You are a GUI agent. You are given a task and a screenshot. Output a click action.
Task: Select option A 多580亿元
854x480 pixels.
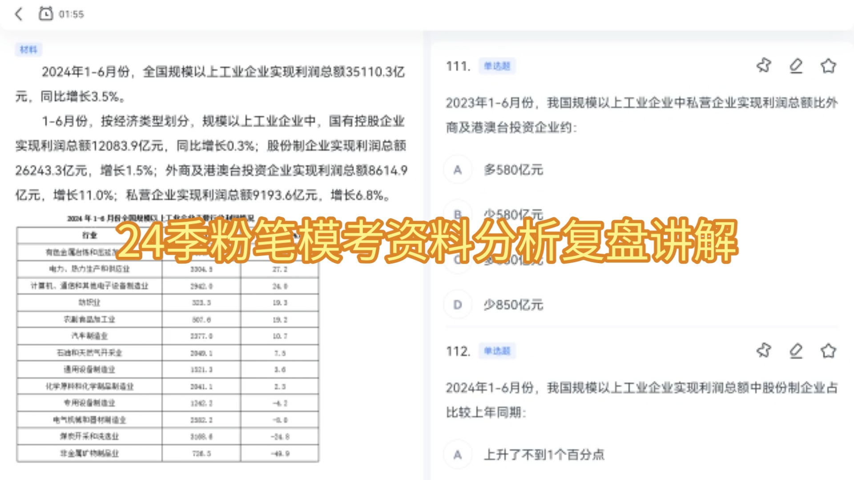tap(494, 170)
